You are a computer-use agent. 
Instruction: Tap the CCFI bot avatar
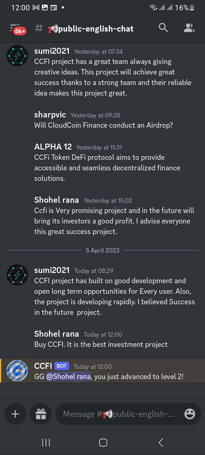pyautogui.click(x=17, y=371)
